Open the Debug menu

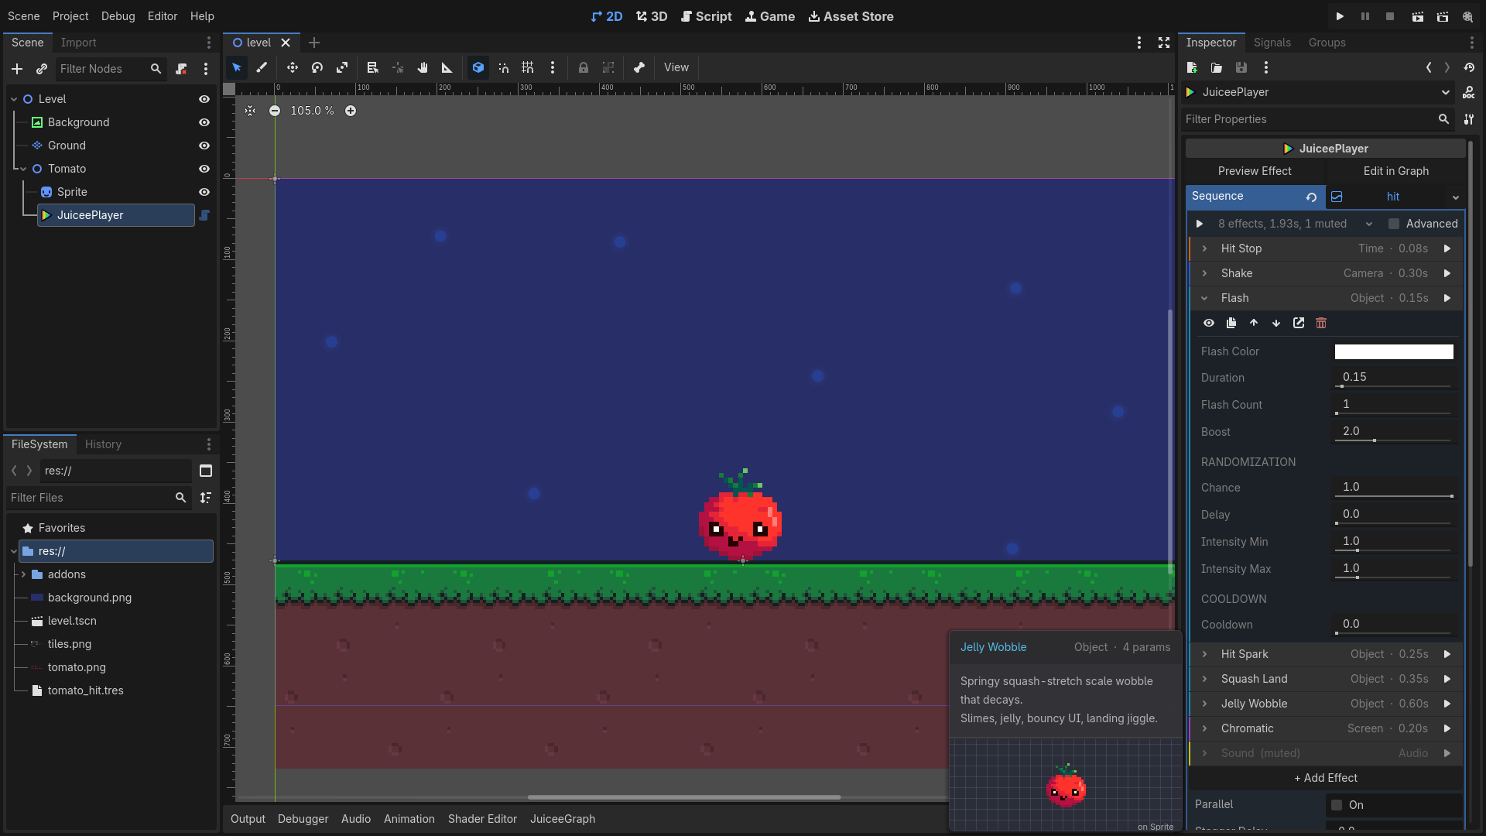click(x=118, y=16)
